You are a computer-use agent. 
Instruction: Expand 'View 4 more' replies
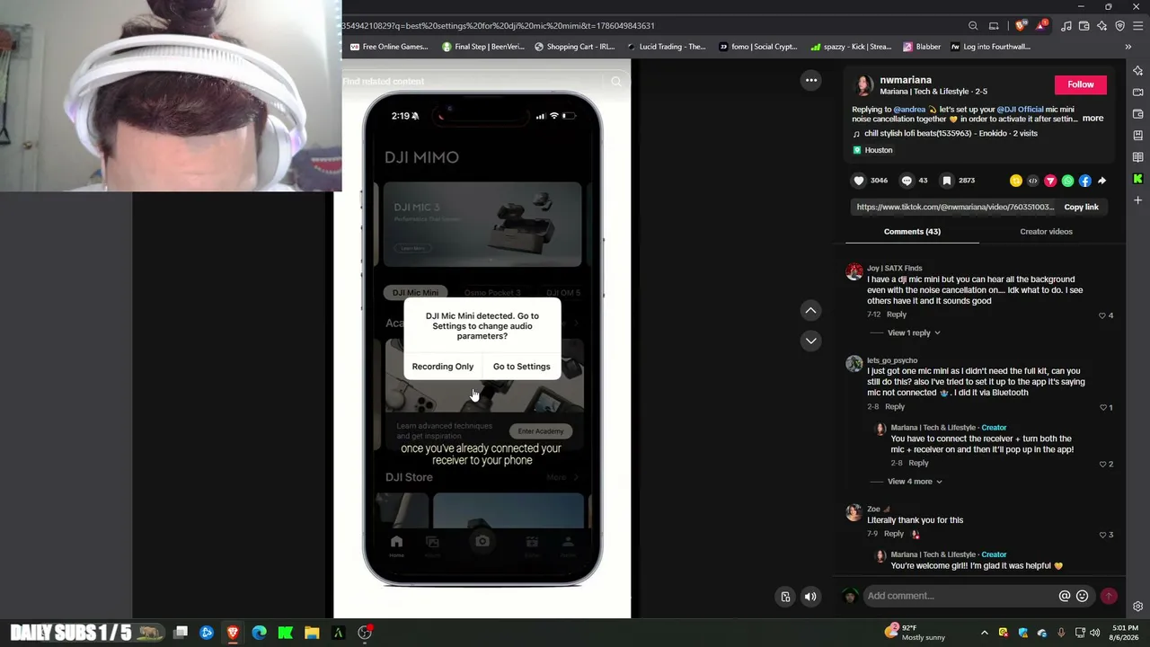click(915, 482)
